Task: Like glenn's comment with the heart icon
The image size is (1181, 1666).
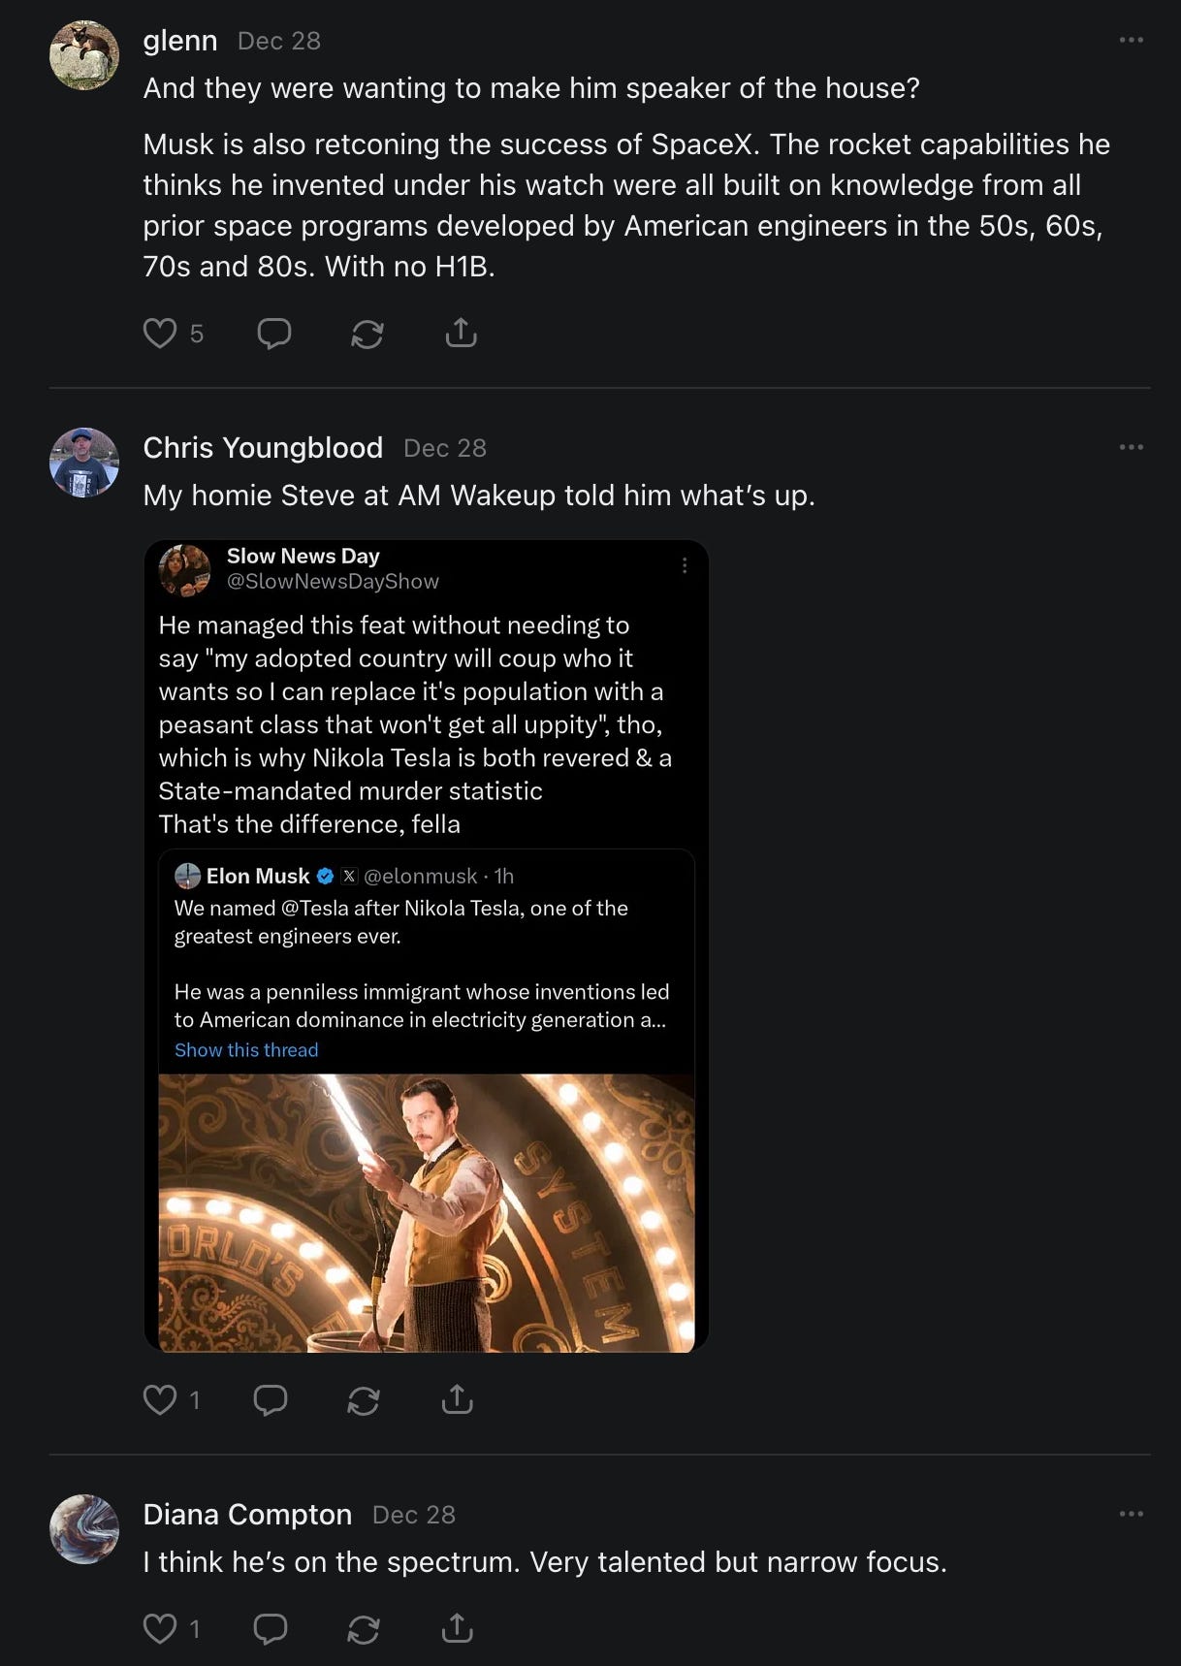Action: tap(160, 334)
